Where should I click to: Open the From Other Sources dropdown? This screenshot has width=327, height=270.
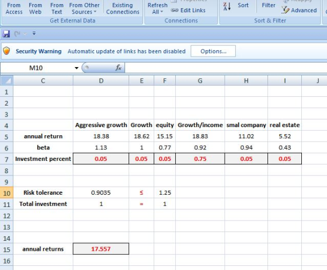(84, 8)
